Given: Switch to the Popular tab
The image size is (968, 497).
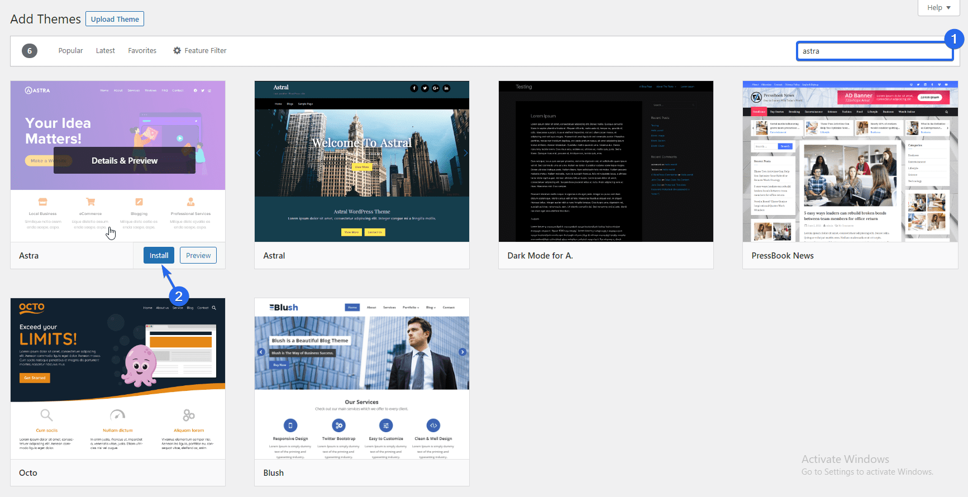Looking at the screenshot, I should point(70,51).
